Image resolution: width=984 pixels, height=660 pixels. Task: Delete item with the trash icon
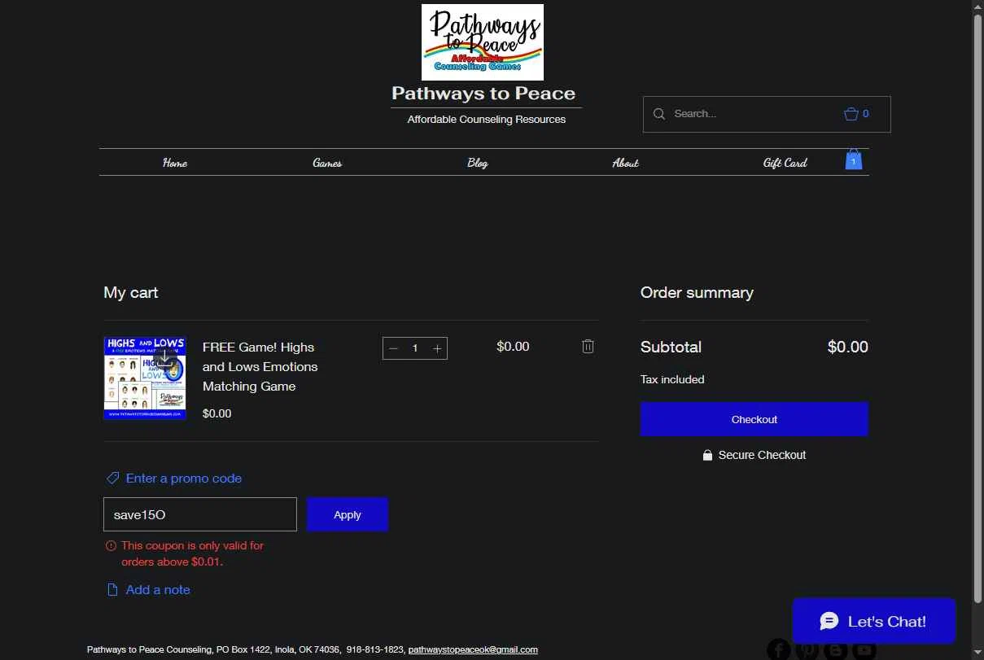coord(588,347)
